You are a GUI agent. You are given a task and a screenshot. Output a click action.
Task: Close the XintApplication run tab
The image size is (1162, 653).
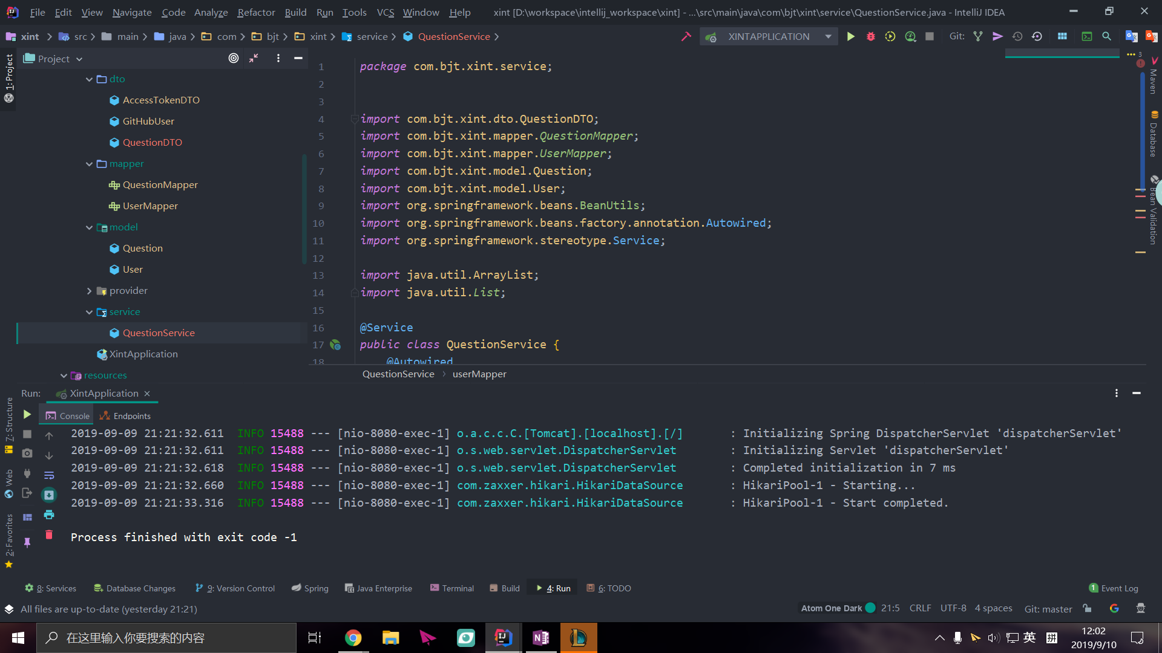(x=147, y=394)
